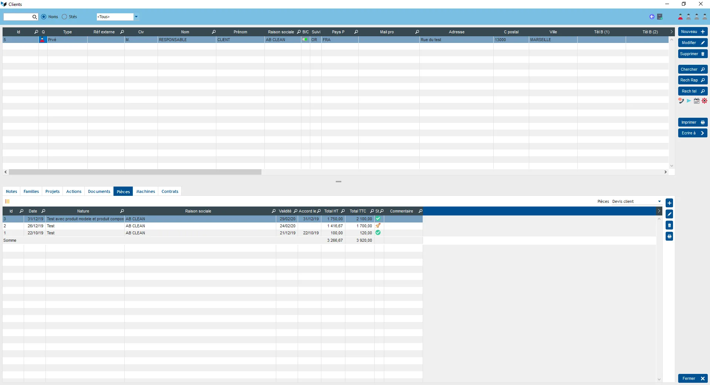Viewport: 710px width, 385px height.
Task: Click the Total TTC value 2 100,00
Action: (364, 219)
